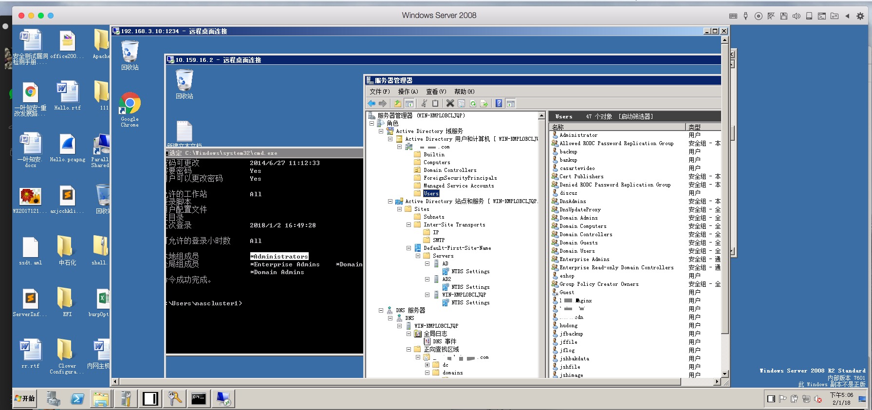Toggle the action pane toolbar icon
The width and height of the screenshot is (872, 410).
point(510,103)
